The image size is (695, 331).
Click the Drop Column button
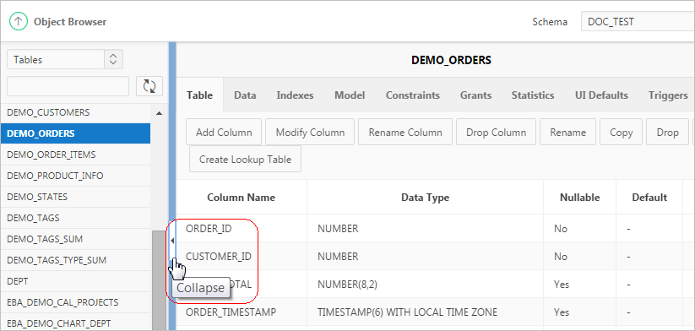pos(496,132)
